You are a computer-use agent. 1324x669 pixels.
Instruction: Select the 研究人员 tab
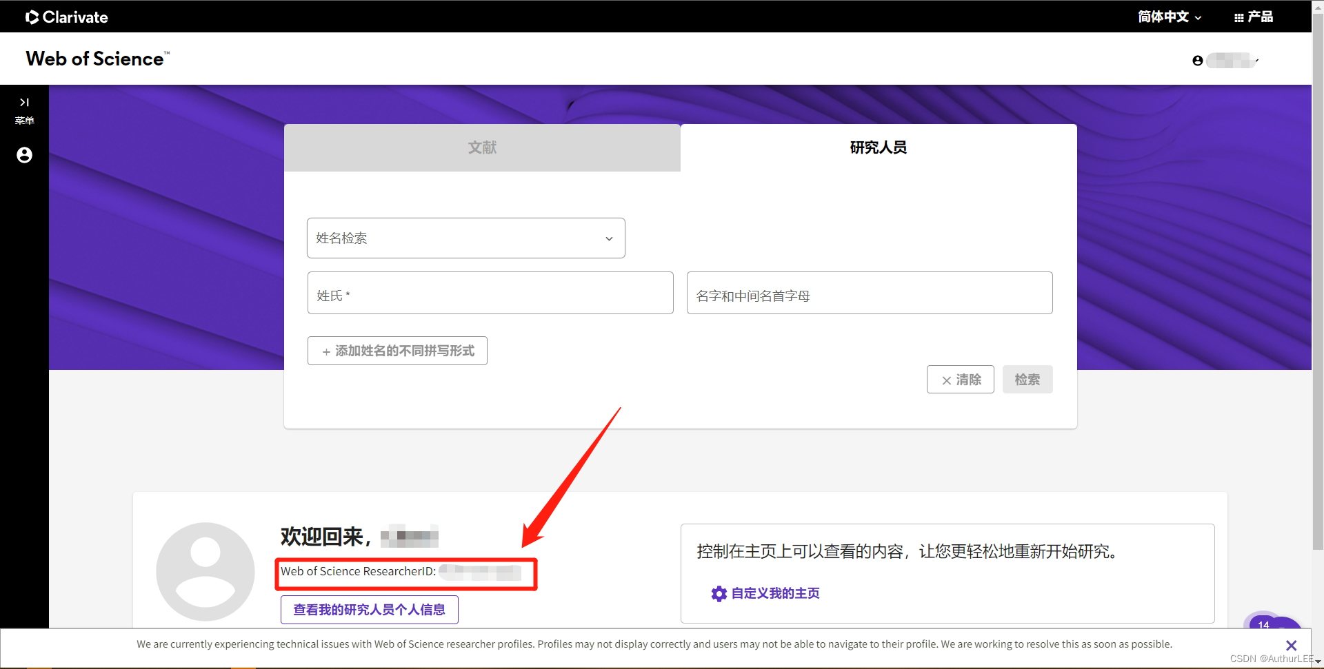(x=878, y=147)
